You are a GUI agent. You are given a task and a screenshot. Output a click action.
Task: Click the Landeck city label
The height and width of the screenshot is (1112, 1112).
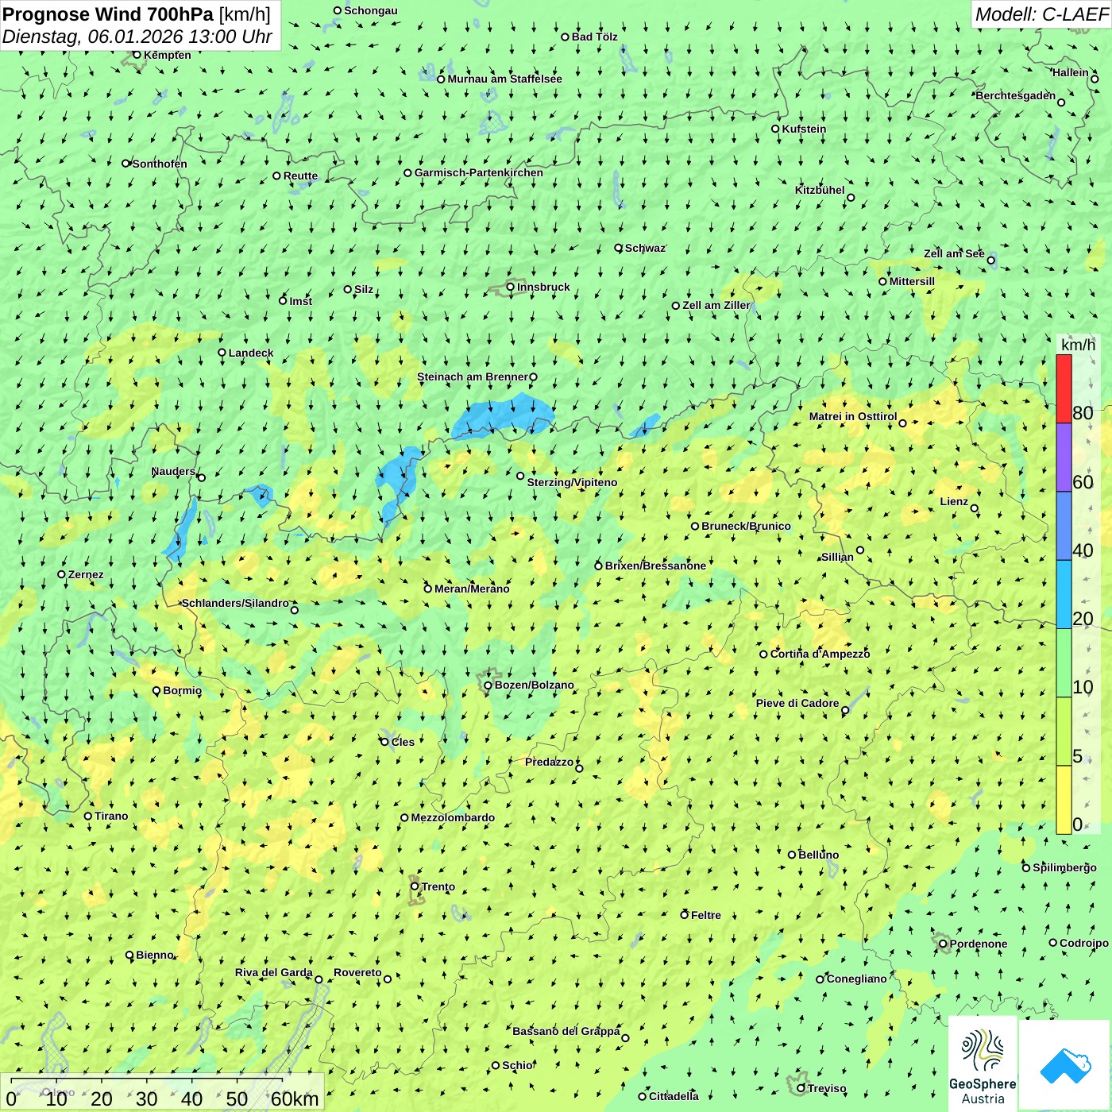click(251, 353)
